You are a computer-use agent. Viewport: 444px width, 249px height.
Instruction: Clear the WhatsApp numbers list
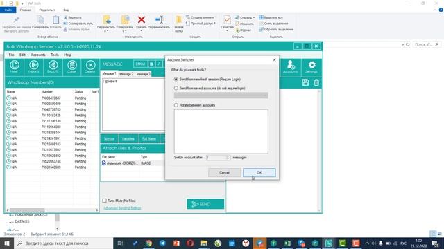click(71, 67)
